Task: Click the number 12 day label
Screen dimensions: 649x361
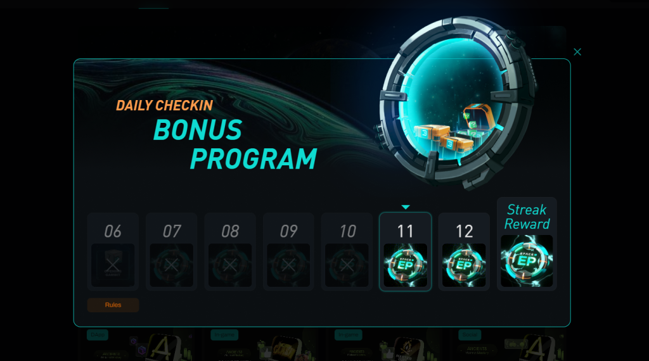Action: click(x=464, y=231)
